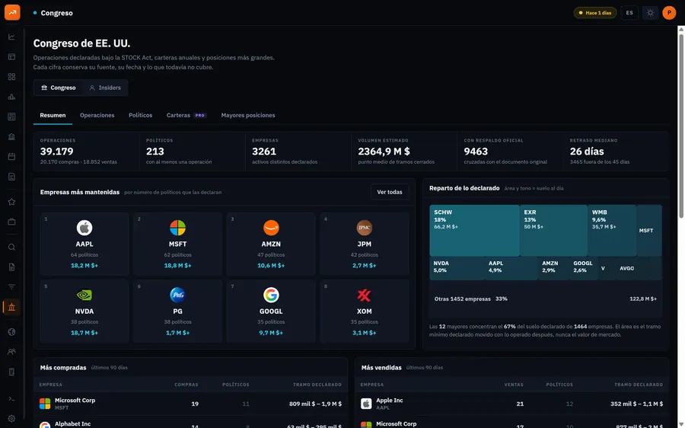Click the Exxon logo in XOM card

coord(365,295)
